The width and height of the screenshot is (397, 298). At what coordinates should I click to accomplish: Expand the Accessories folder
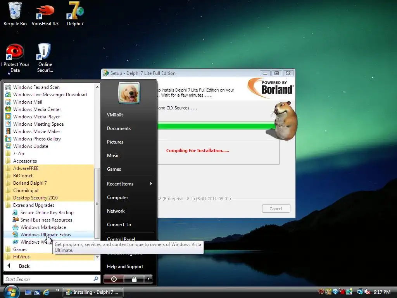(49, 161)
